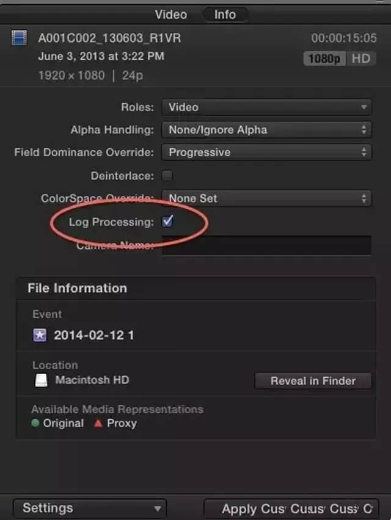Image resolution: width=391 pixels, height=520 pixels.
Task: Uncheck the Log Processing checkbox
Action: click(x=167, y=222)
